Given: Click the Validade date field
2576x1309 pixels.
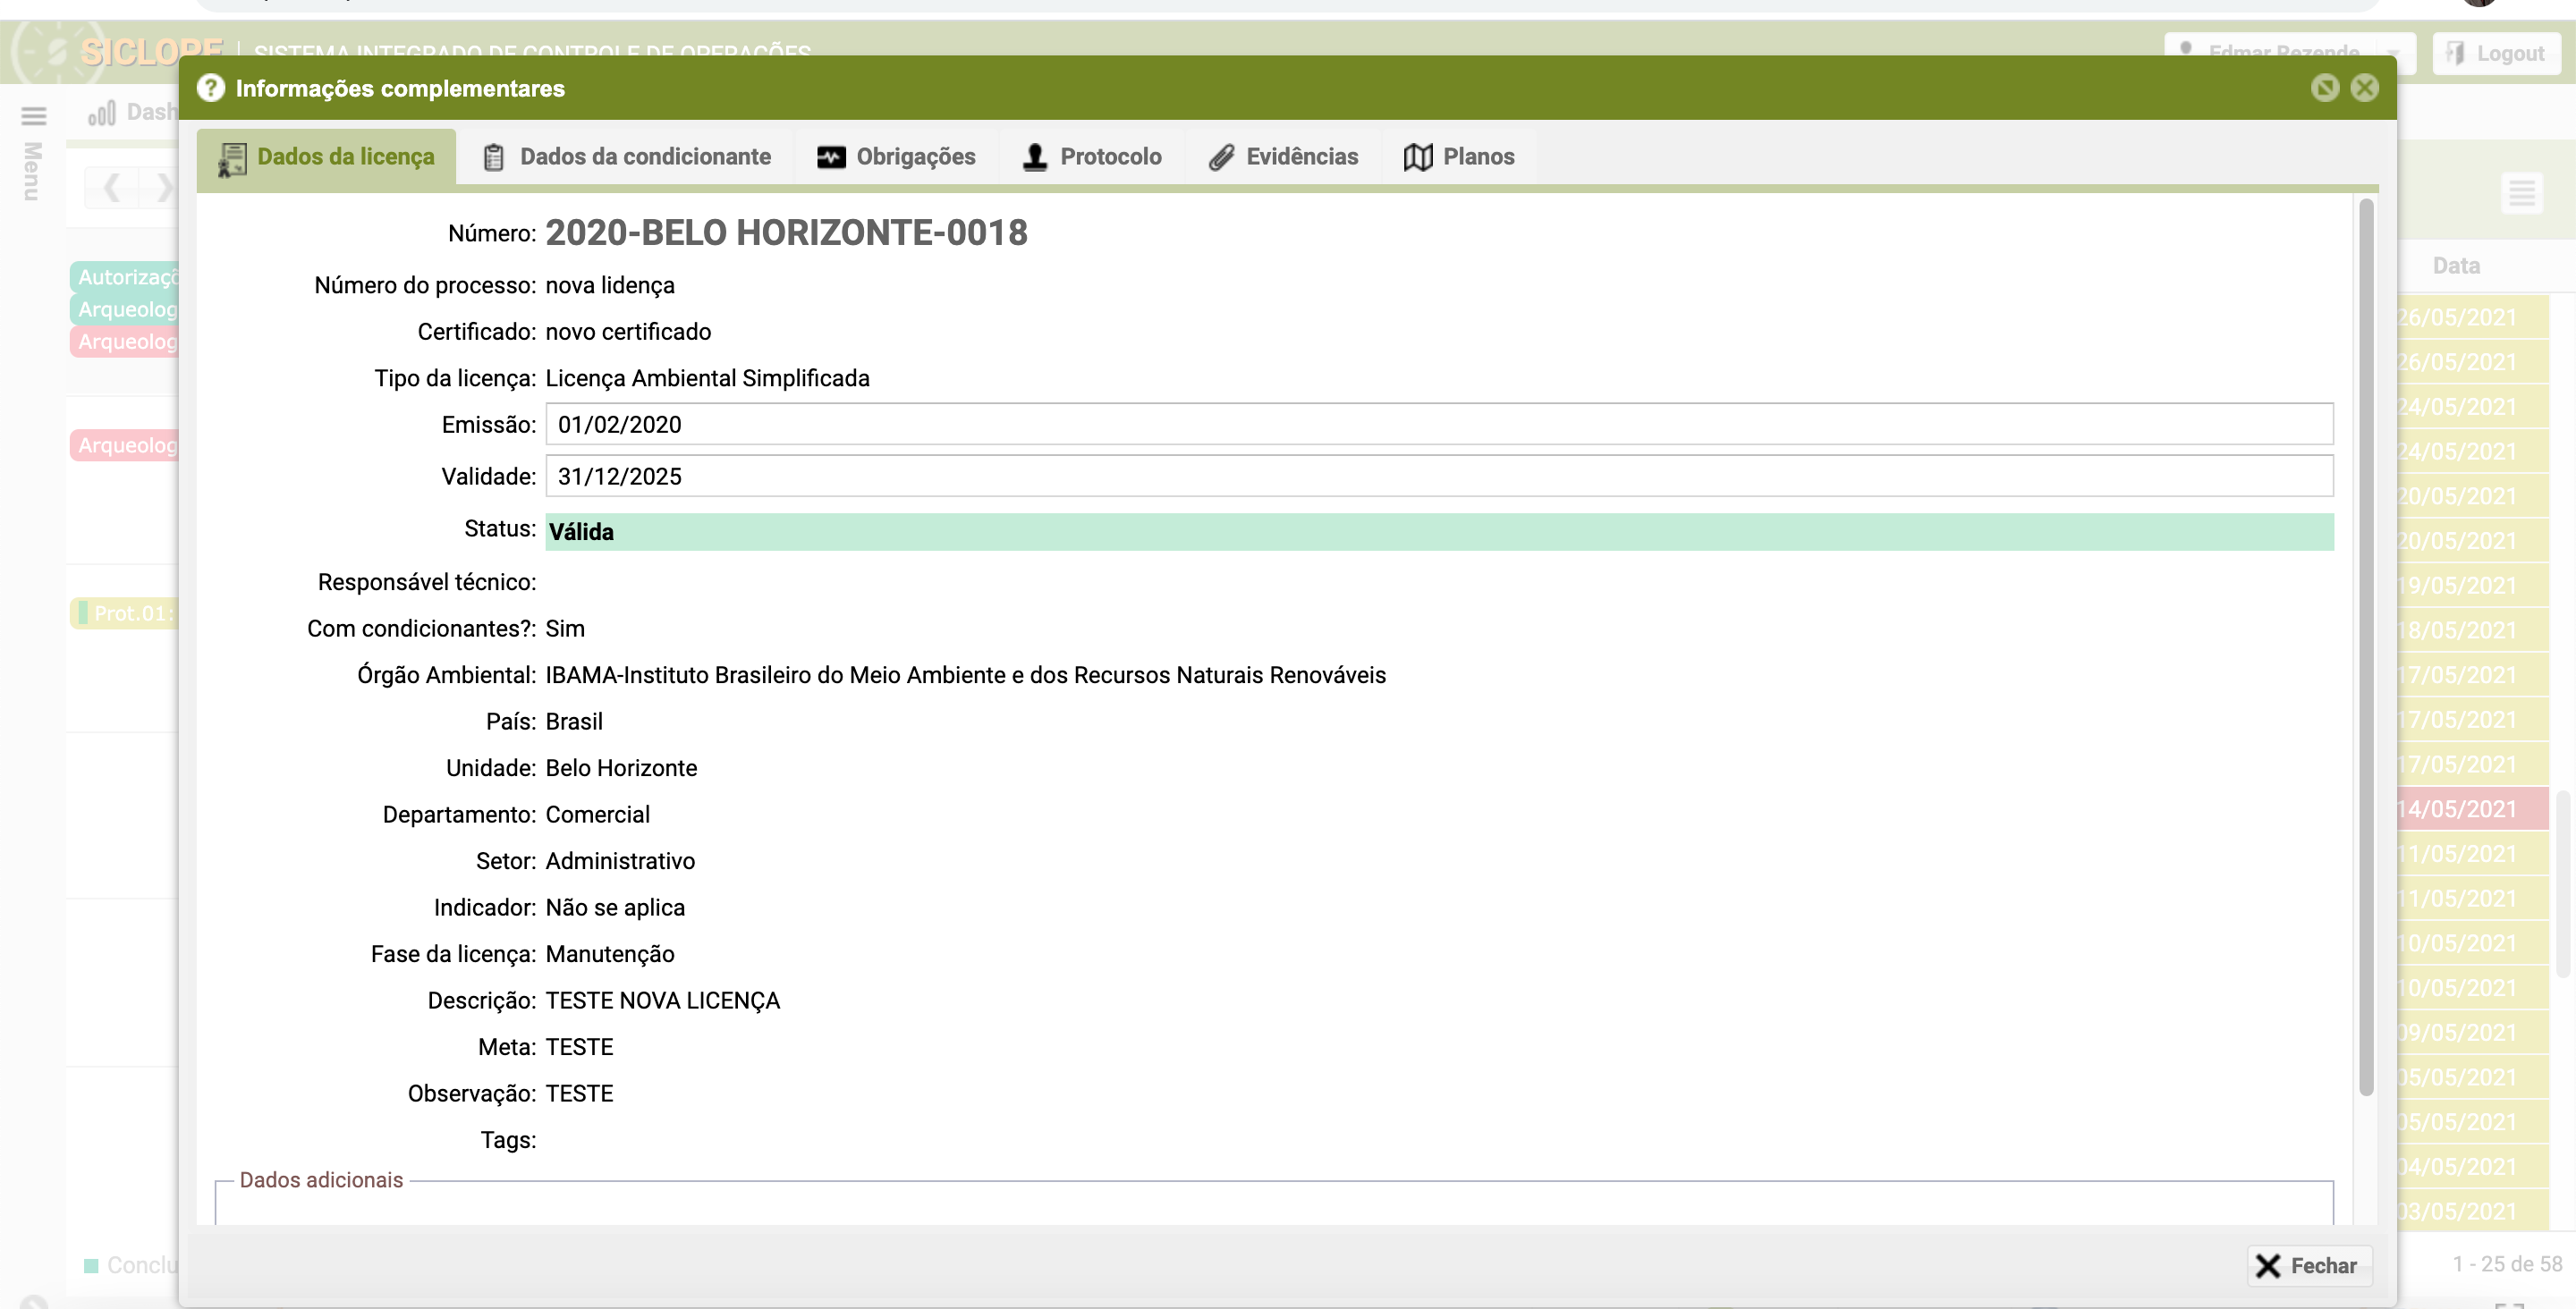Looking at the screenshot, I should [x=1439, y=476].
